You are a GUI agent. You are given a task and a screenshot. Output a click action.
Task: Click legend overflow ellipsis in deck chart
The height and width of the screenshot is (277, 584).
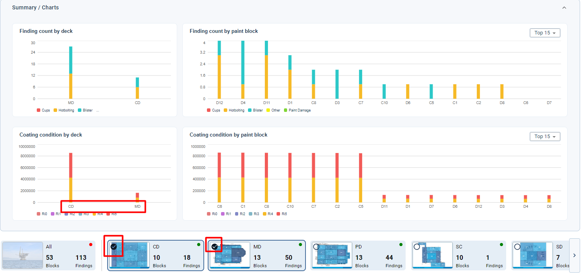97,110
